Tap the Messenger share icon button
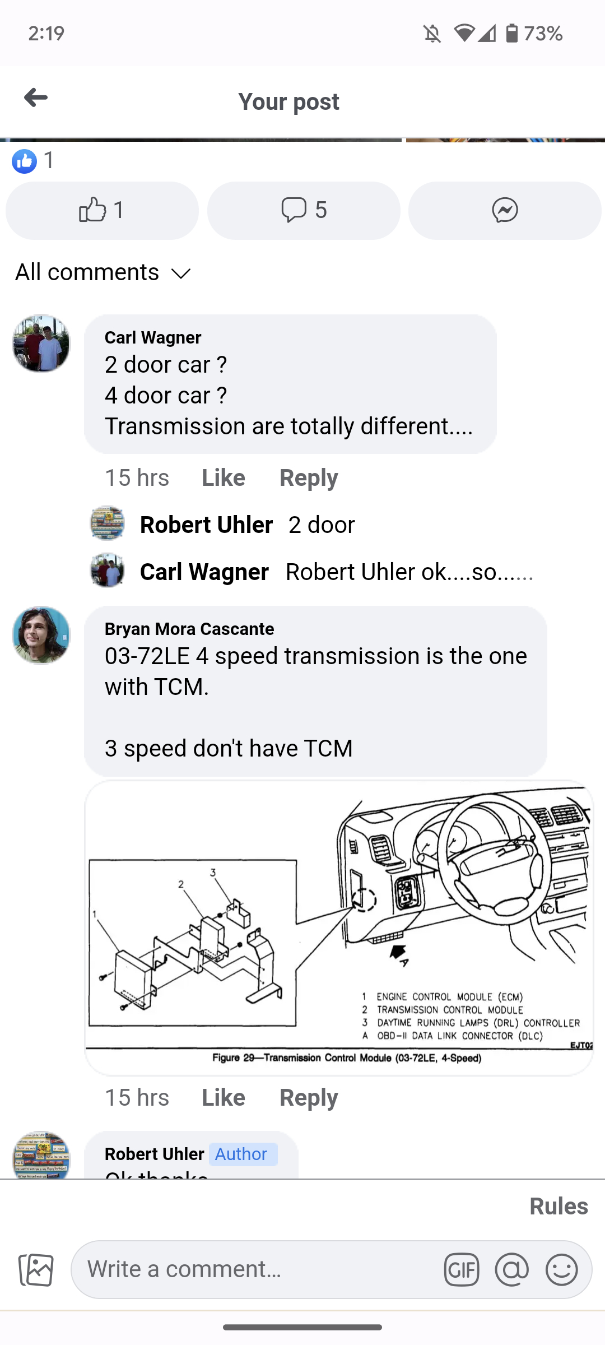The width and height of the screenshot is (605, 1345). [x=505, y=210]
